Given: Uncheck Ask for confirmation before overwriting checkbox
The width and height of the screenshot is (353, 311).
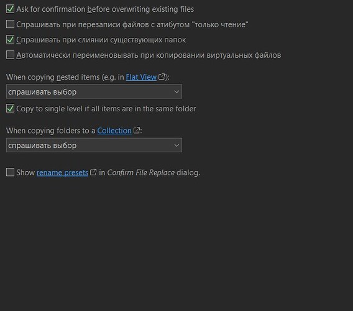Looking at the screenshot, I should pos(10,9).
